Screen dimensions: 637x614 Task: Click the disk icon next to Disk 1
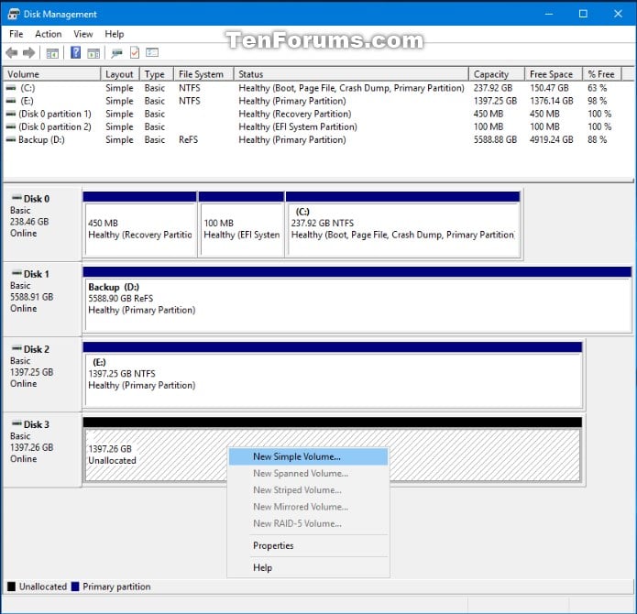tap(16, 273)
